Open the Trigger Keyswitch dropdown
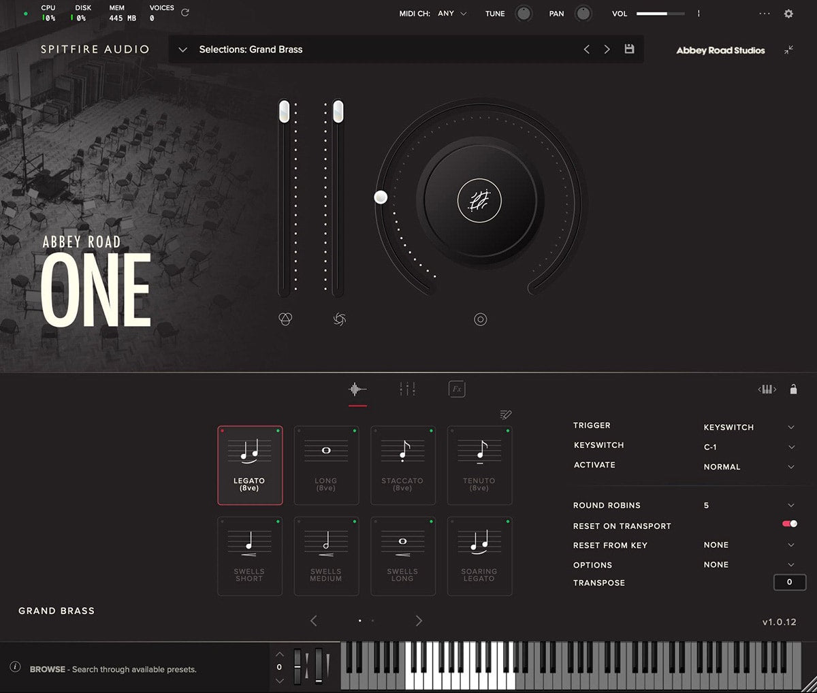817x693 pixels. coord(749,428)
